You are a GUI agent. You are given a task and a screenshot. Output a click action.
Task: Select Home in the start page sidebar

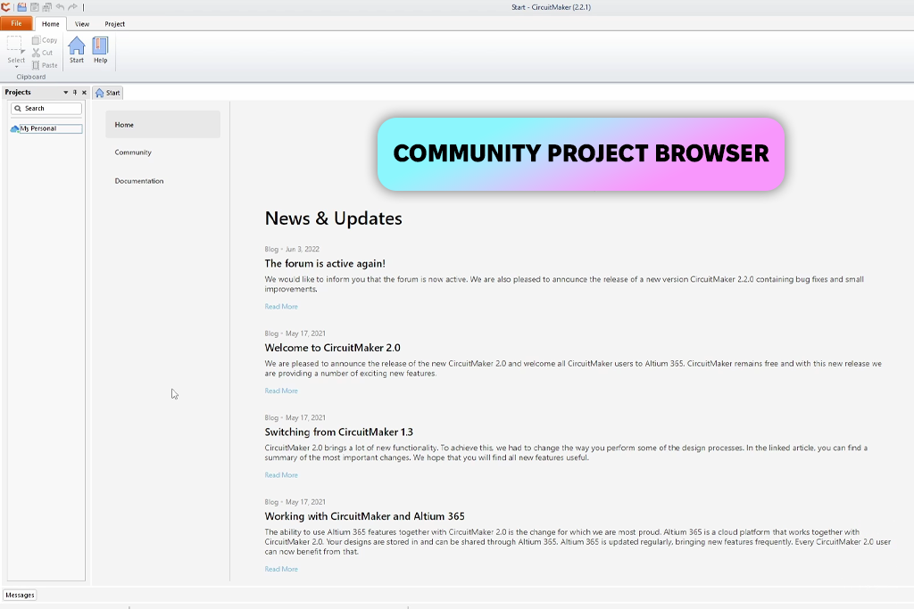point(162,125)
